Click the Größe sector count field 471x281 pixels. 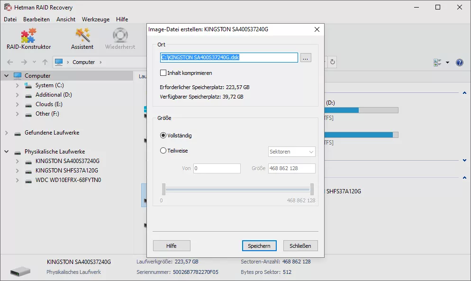[x=292, y=168]
